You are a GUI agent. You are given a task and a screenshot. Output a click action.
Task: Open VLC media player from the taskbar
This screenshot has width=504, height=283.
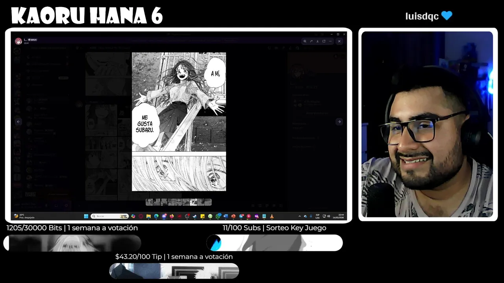(272, 216)
